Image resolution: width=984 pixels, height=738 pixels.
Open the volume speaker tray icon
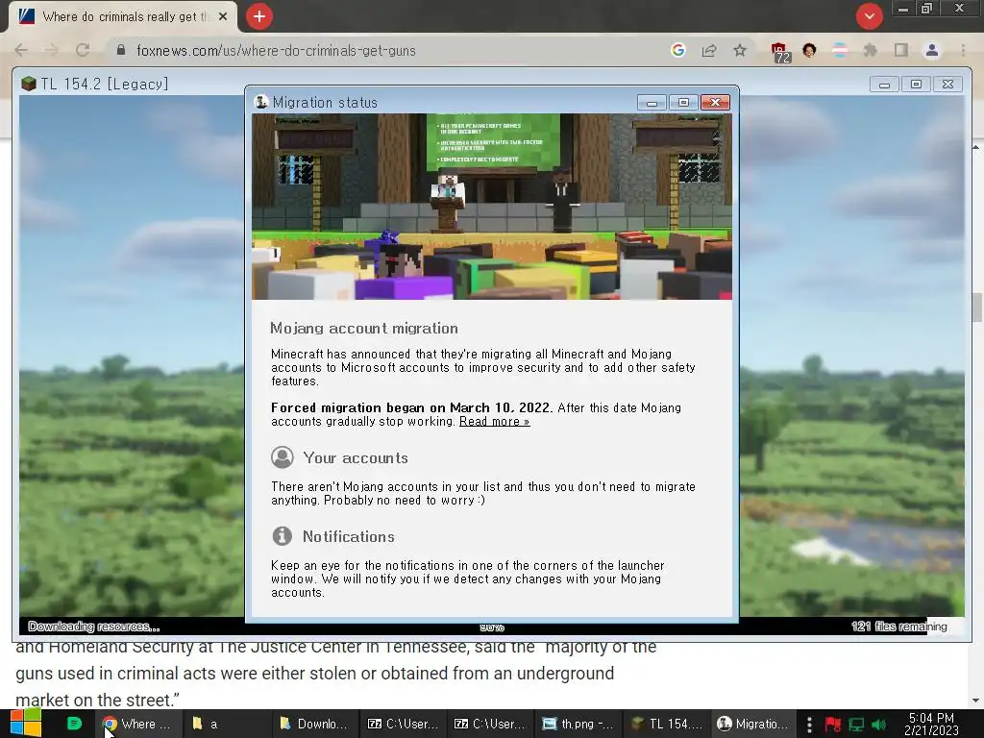[x=878, y=725]
